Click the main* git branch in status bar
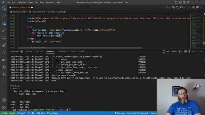 (21, 113)
